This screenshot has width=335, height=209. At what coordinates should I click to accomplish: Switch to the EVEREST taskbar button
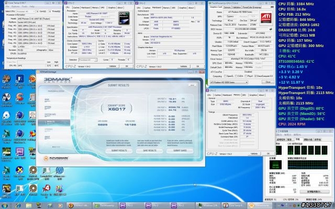click(x=79, y=205)
